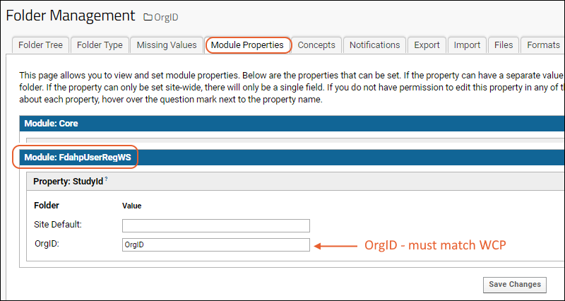The image size is (565, 301).
Task: Switch to the Folder Tree tab
Action: click(40, 45)
